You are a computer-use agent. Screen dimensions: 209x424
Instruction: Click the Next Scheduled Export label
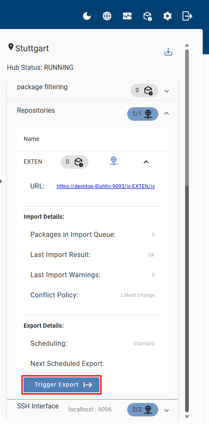point(68,364)
